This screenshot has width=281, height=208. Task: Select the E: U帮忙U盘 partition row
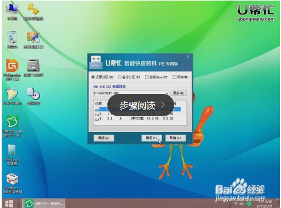[x=137, y=118]
